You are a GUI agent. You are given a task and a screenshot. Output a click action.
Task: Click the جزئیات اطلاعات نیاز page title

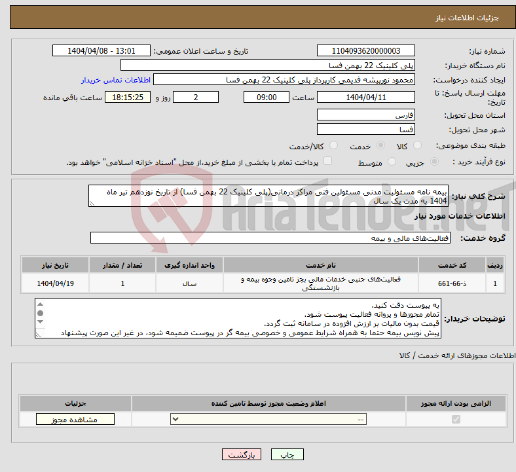[x=468, y=18]
